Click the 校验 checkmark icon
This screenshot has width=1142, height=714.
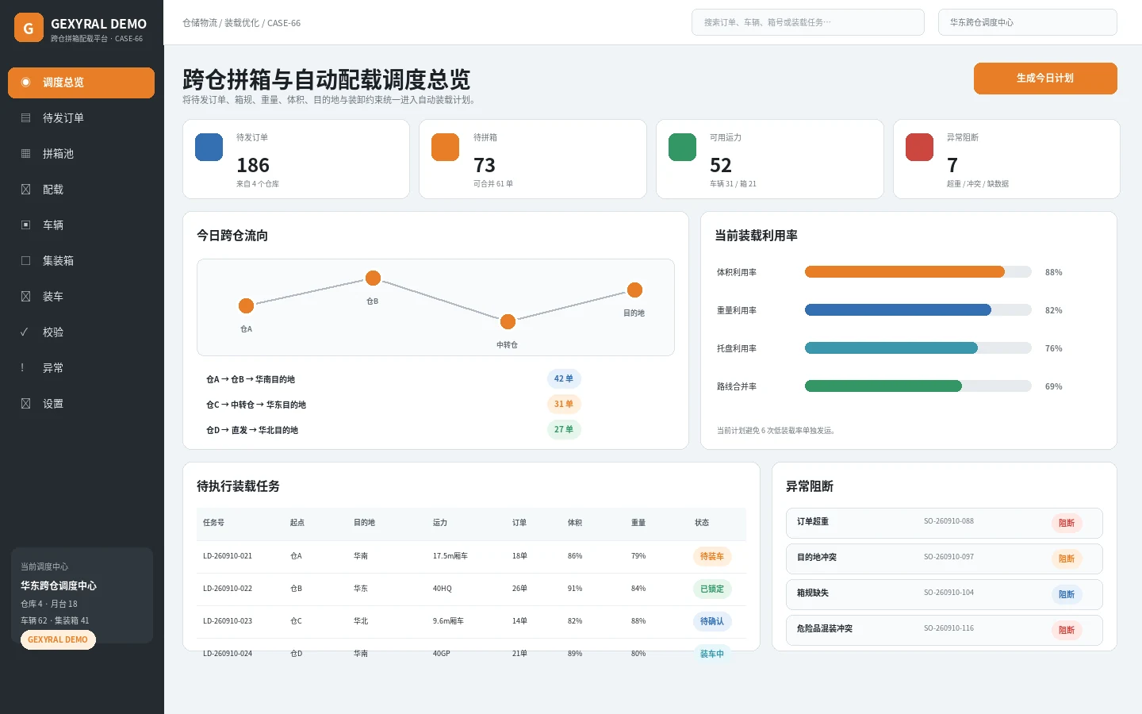tap(24, 332)
